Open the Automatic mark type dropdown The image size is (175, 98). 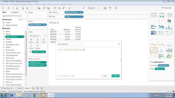(37, 36)
